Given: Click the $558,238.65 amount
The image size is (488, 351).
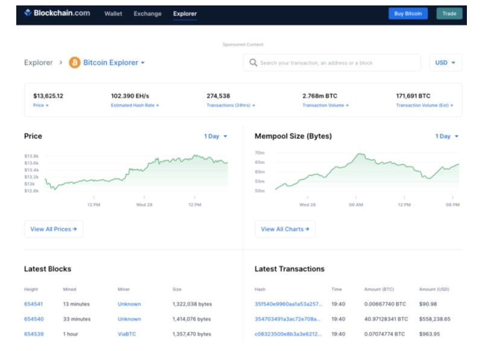Looking at the screenshot, I should (x=435, y=319).
